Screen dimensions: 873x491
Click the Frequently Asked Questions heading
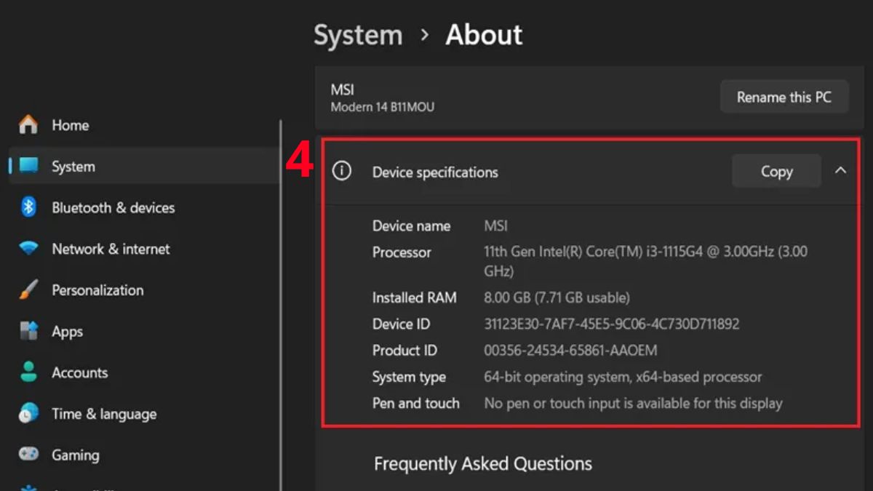pos(483,463)
